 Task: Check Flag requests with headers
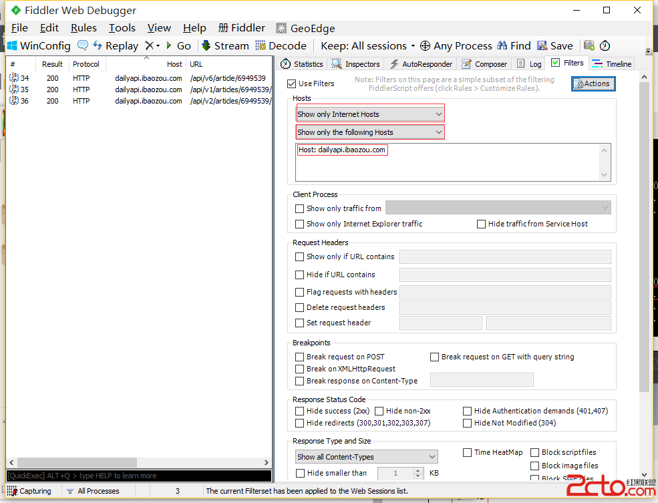click(300, 292)
